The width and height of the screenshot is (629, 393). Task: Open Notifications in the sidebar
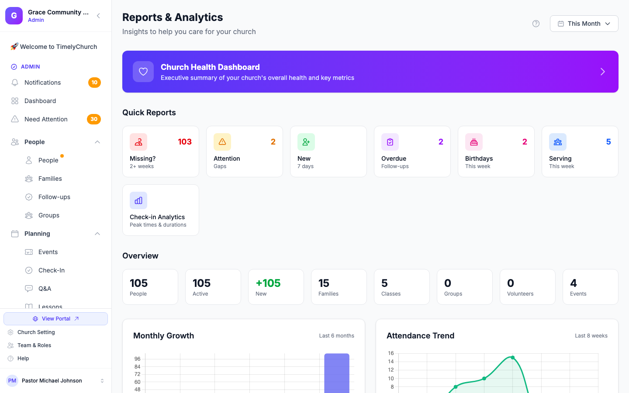[55, 83]
